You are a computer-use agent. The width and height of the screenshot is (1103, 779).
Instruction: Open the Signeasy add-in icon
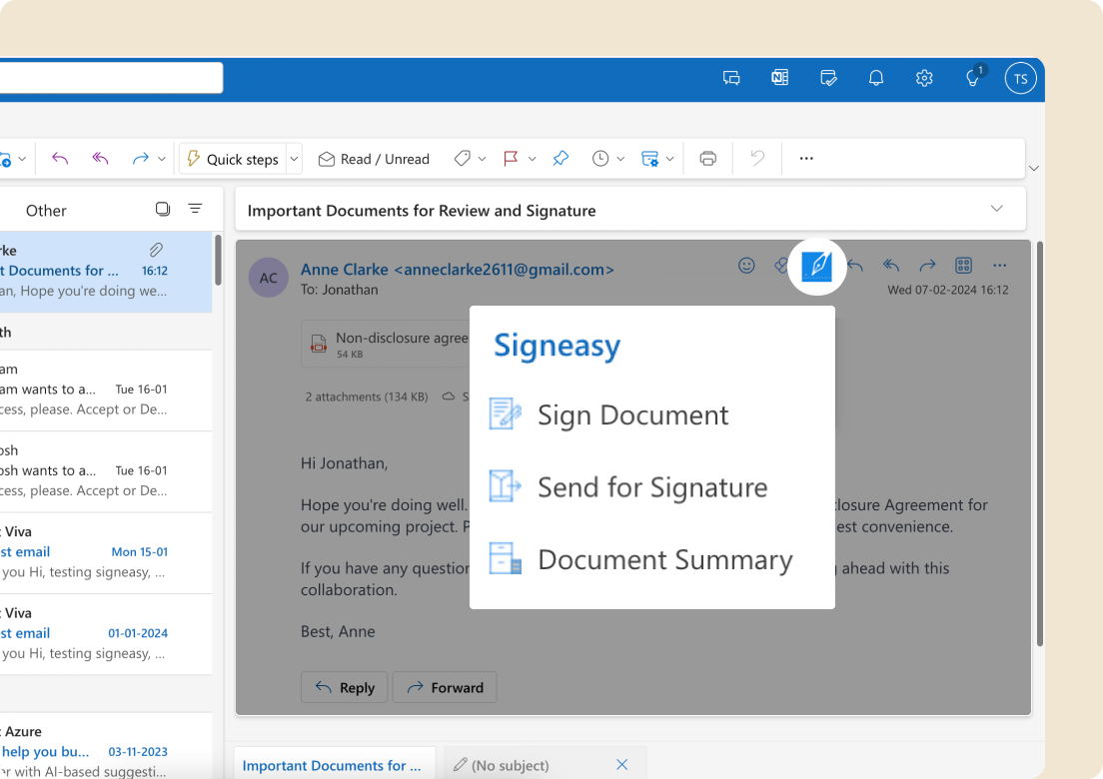pyautogui.click(x=816, y=266)
